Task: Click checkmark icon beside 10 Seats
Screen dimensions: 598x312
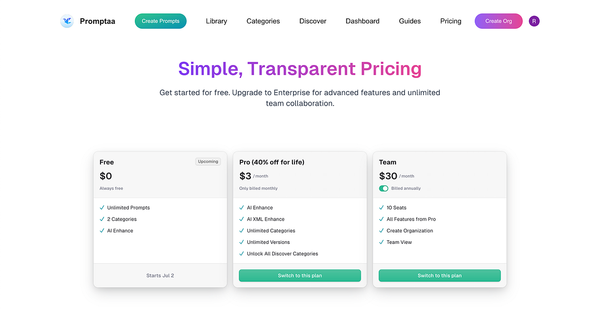Action: (x=381, y=207)
